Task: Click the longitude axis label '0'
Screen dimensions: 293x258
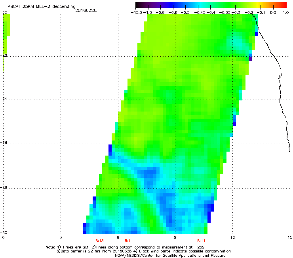Action: (3, 238)
